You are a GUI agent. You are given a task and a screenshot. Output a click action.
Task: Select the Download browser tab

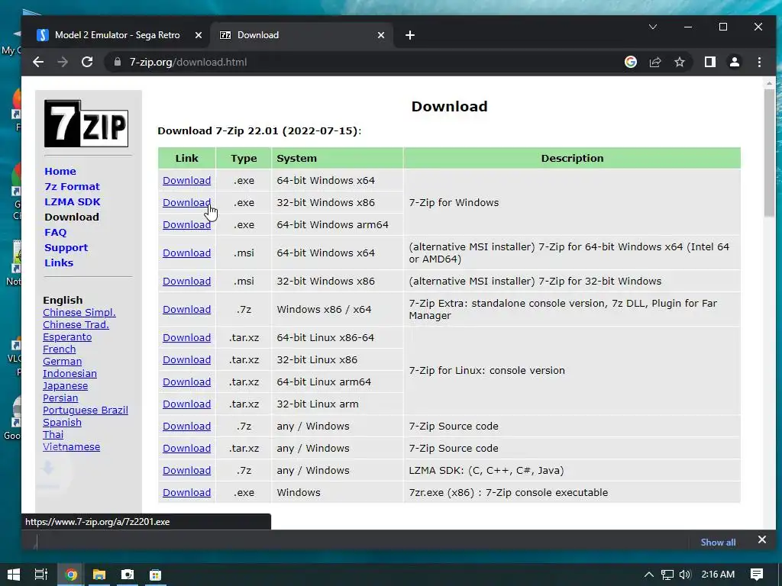pos(302,35)
